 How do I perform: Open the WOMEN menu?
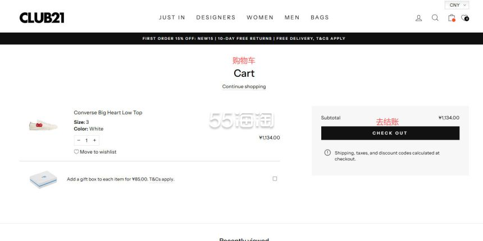pos(260,17)
